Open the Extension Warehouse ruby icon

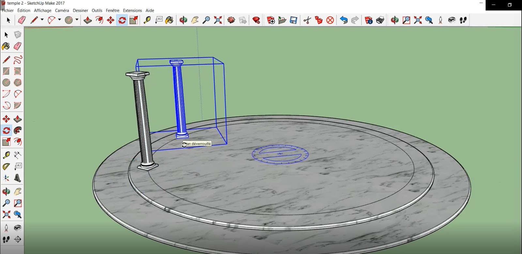click(x=256, y=20)
